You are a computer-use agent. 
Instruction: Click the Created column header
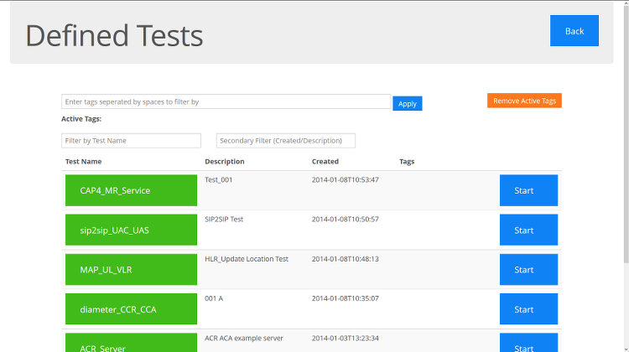pos(325,162)
